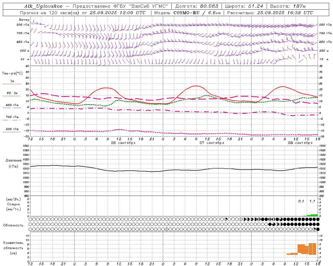Click the Осадки precipitation label

coord(14,204)
